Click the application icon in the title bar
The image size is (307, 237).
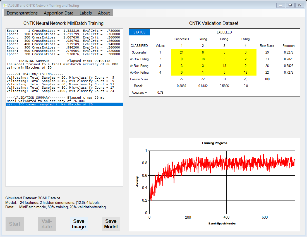click(5, 5)
